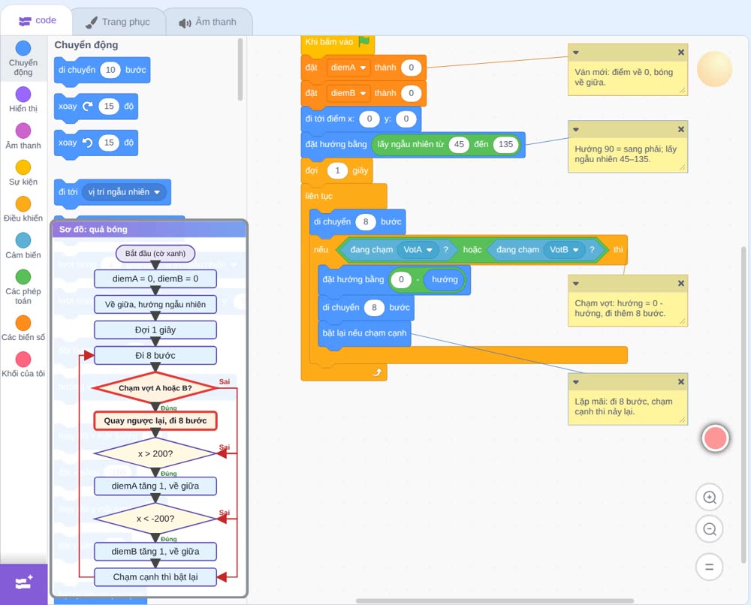Screen dimensions: 751x605
Task: Zoom out the workspace
Action: point(710,529)
